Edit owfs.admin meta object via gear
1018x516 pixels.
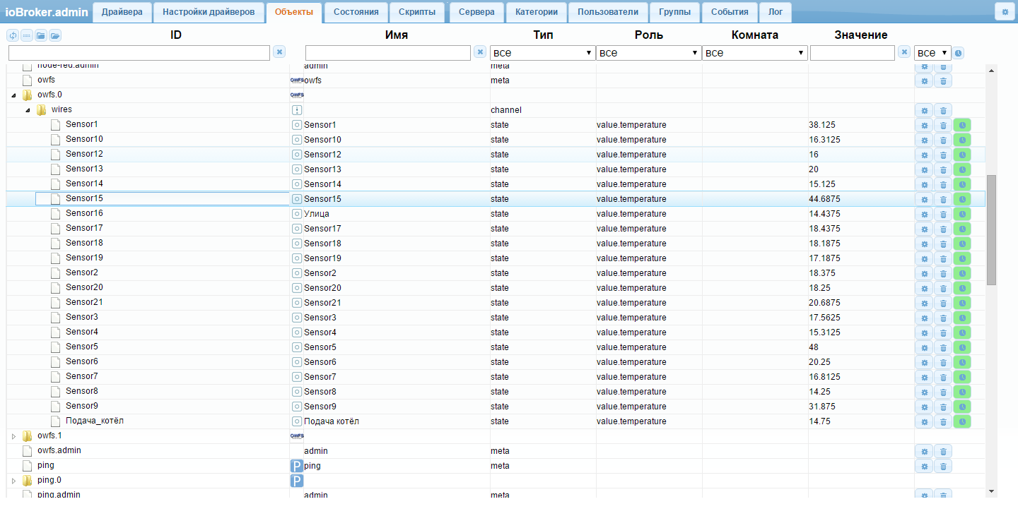[924, 451]
